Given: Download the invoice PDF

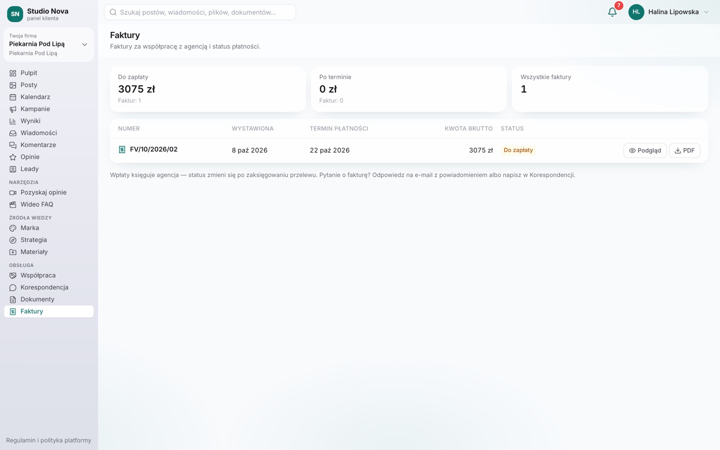Looking at the screenshot, I should (x=684, y=150).
